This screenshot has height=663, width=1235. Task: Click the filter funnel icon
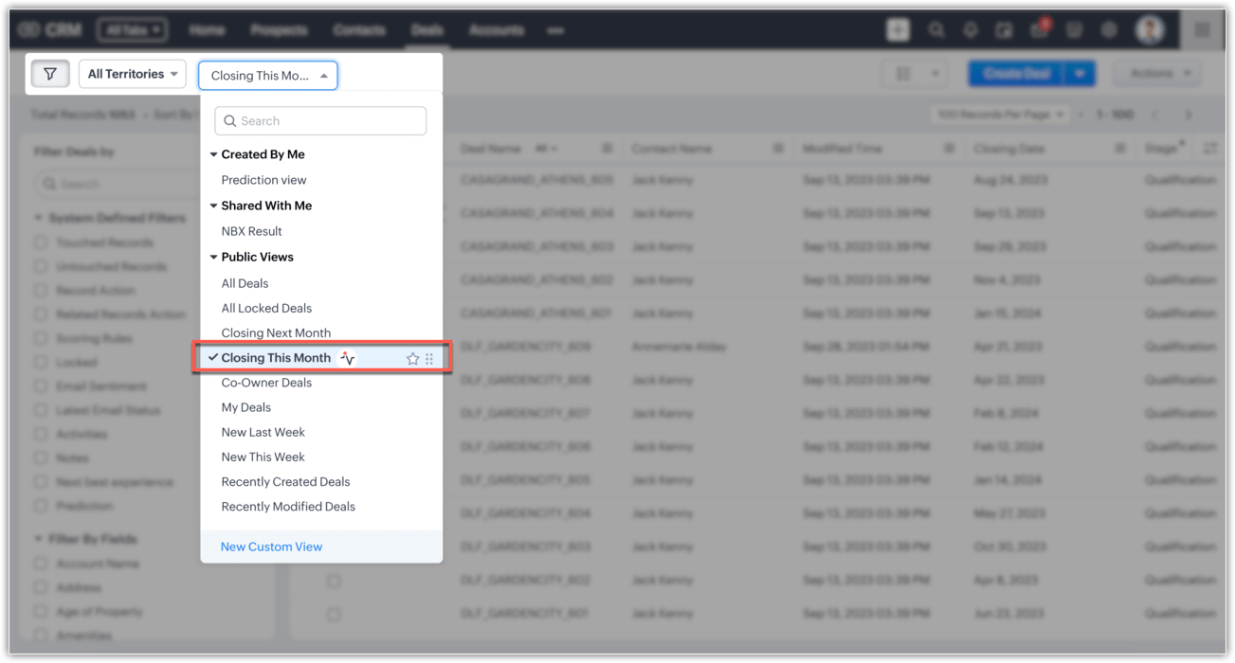(x=50, y=74)
